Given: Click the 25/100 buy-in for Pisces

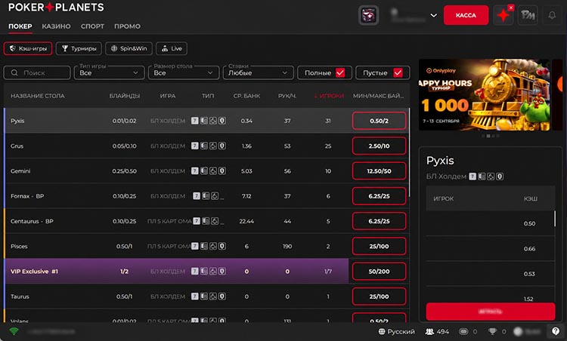Looking at the screenshot, I should pos(379,246).
